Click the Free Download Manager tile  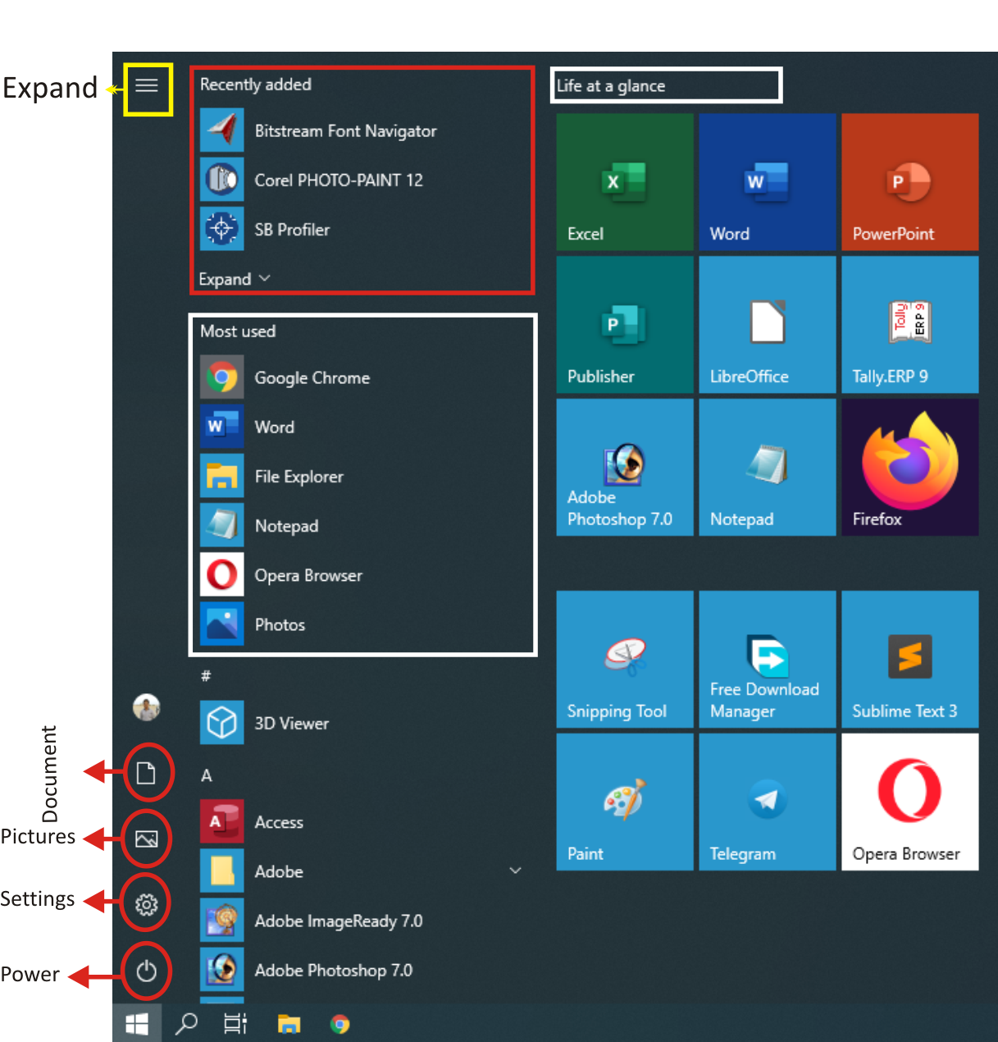point(768,660)
